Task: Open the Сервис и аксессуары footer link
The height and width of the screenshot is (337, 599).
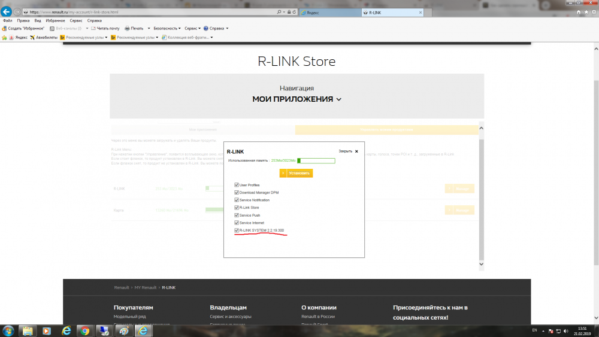Action: tap(231, 317)
